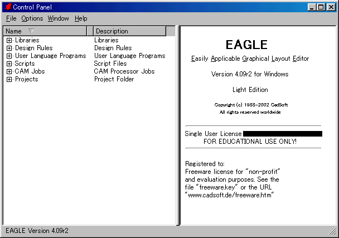339x238 pixels.
Task: Click 'FOR EDUCATIONAL USE ONLY!' text
Action: tap(250, 142)
